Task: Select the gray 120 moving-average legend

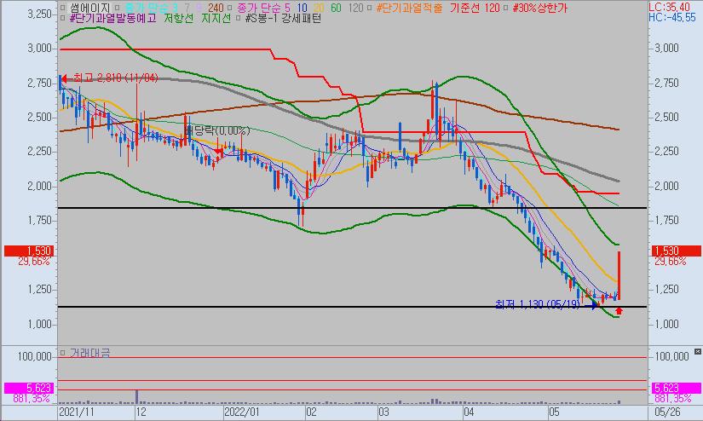Action: pos(355,8)
